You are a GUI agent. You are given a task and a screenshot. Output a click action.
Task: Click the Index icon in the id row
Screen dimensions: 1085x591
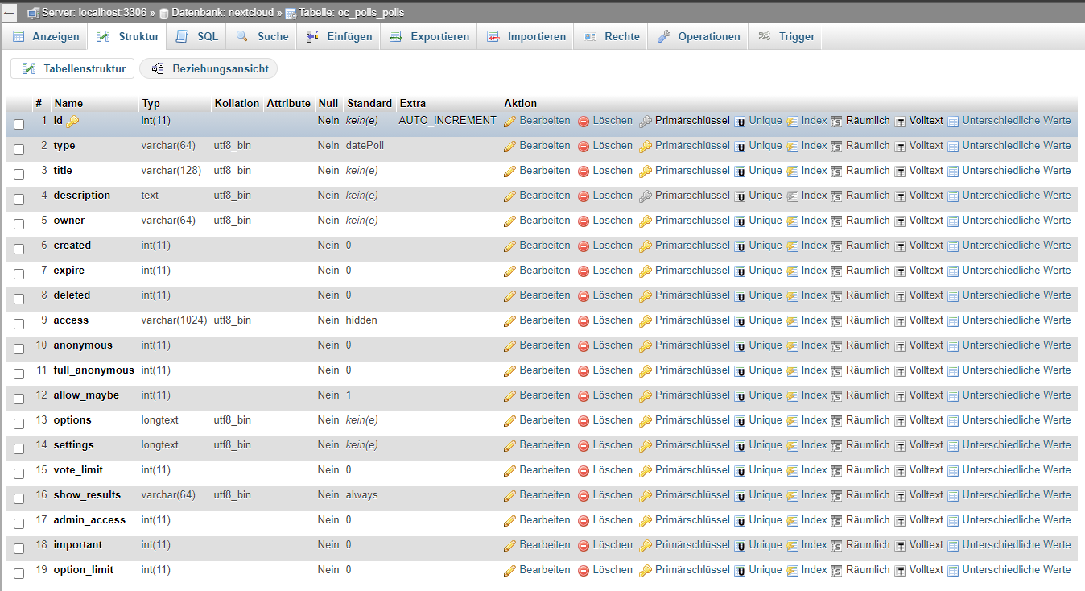point(792,122)
